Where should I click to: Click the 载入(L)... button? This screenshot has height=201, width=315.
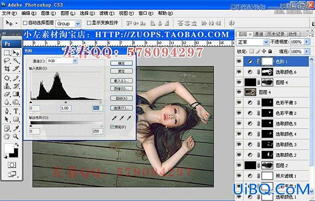point(121,81)
